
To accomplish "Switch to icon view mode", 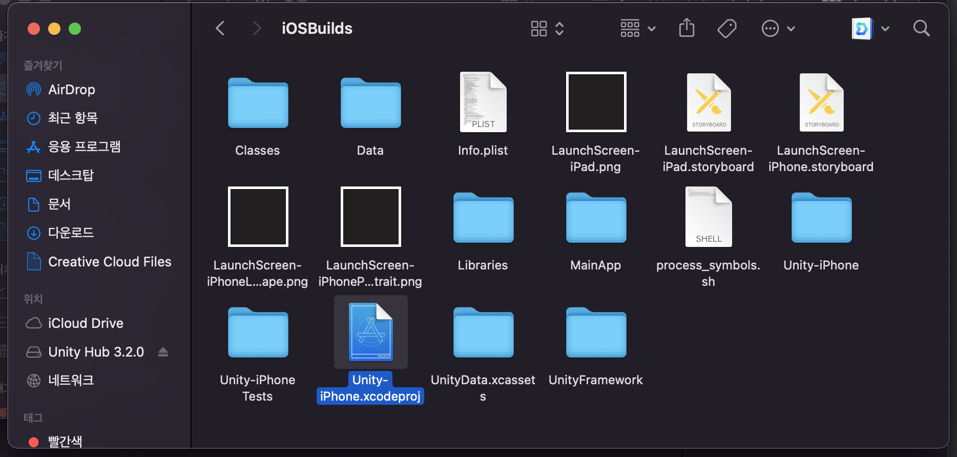I will click(x=539, y=28).
